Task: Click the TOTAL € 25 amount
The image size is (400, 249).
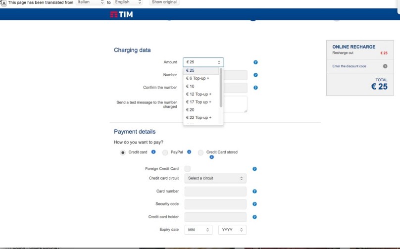Action: 379,87
